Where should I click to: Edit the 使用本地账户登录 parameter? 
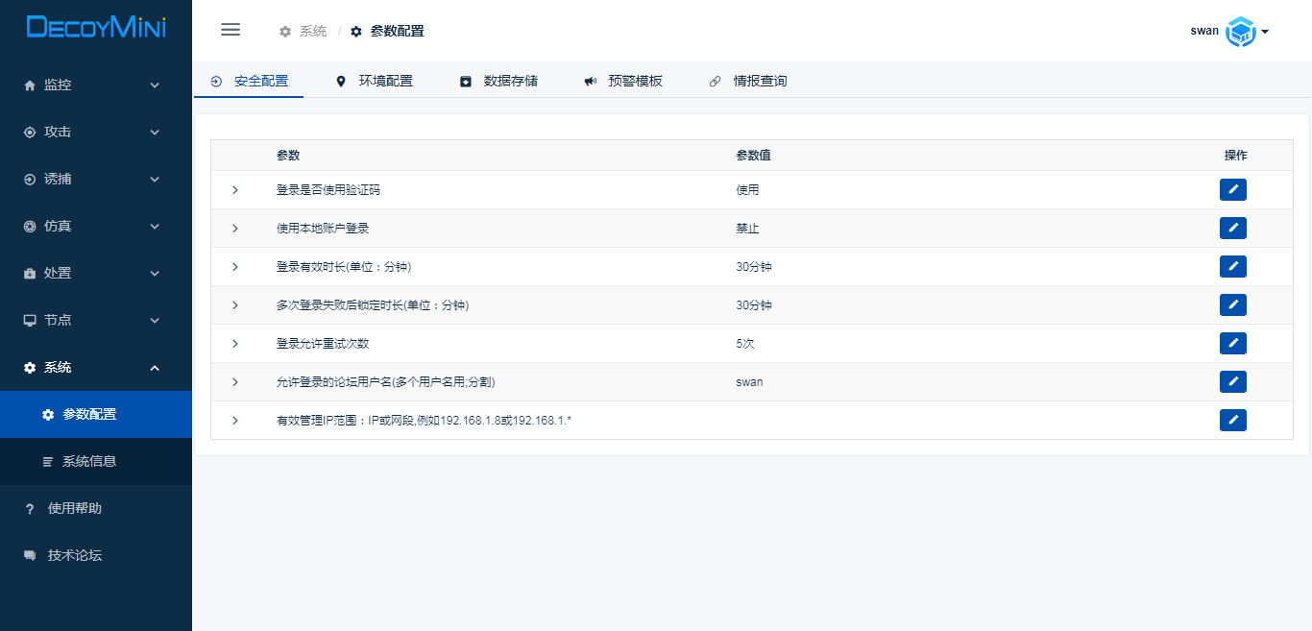click(x=1232, y=229)
